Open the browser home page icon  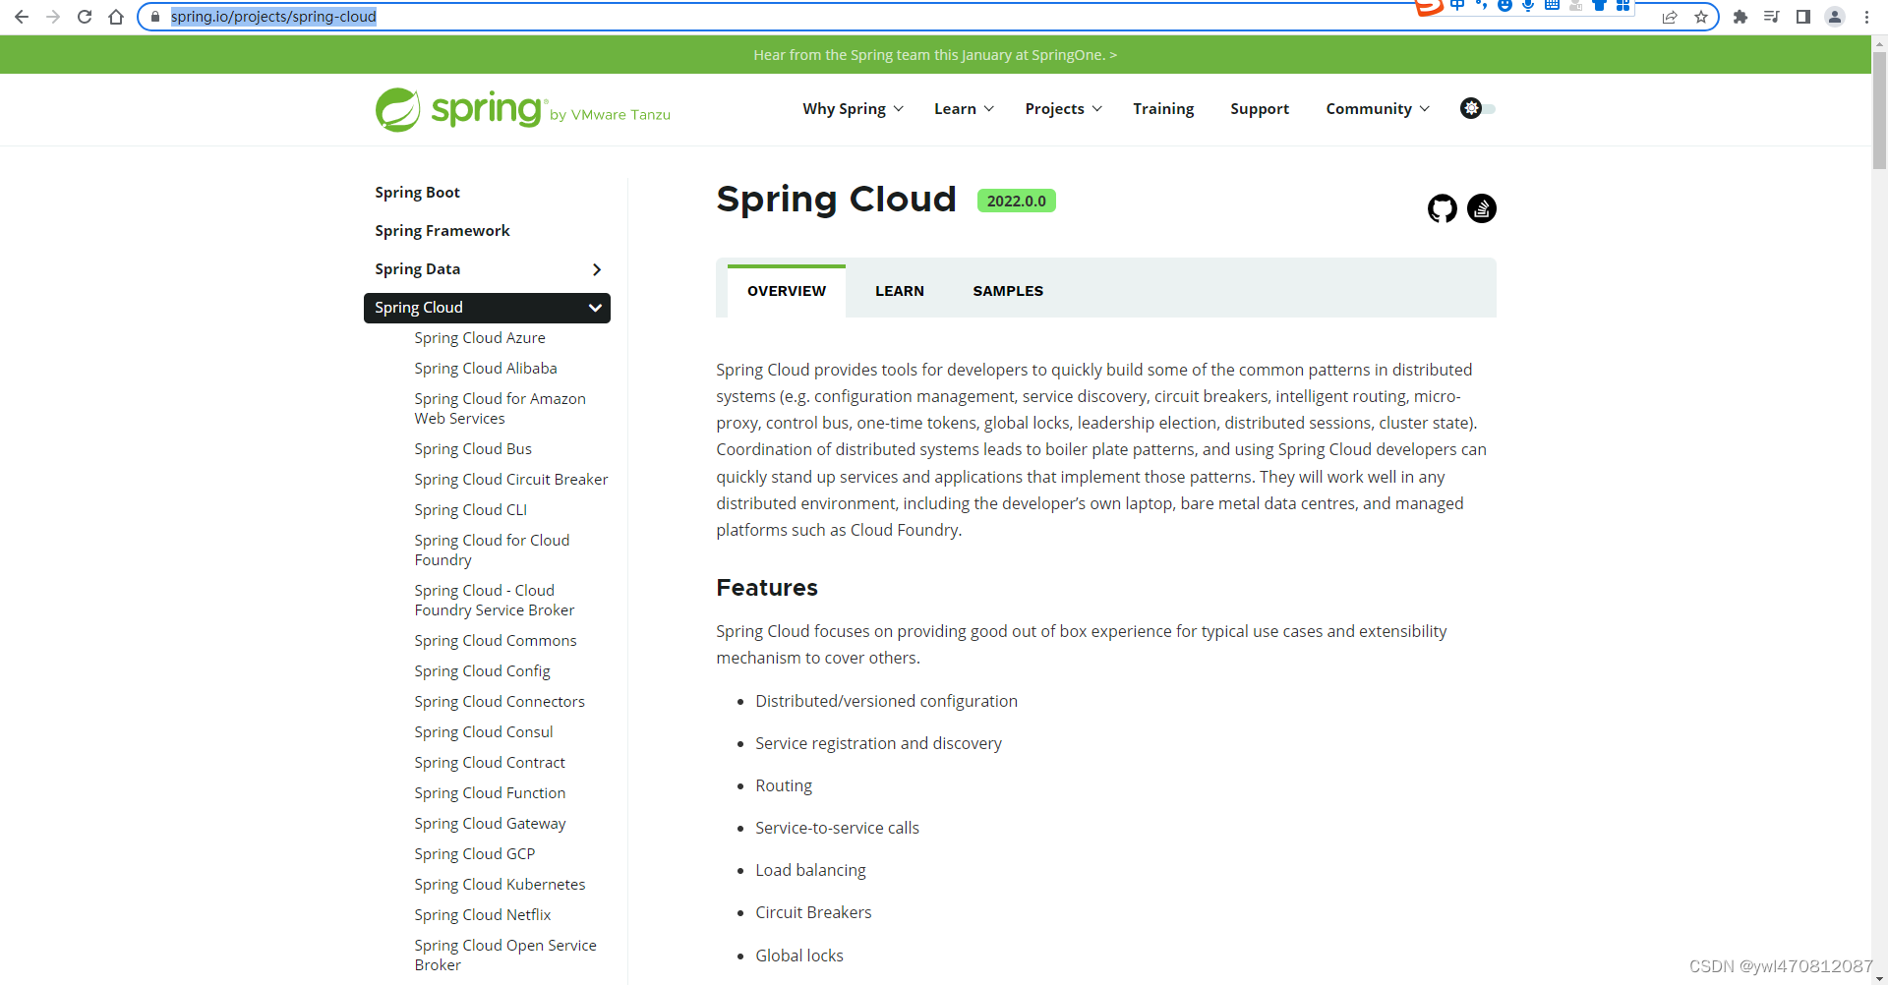click(x=116, y=17)
